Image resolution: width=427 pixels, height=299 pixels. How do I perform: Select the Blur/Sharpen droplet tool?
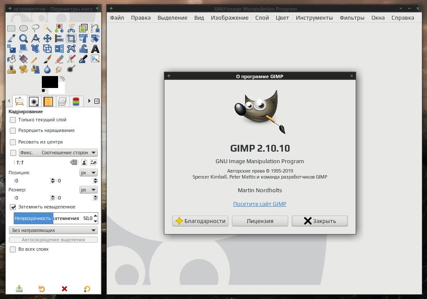click(x=47, y=69)
